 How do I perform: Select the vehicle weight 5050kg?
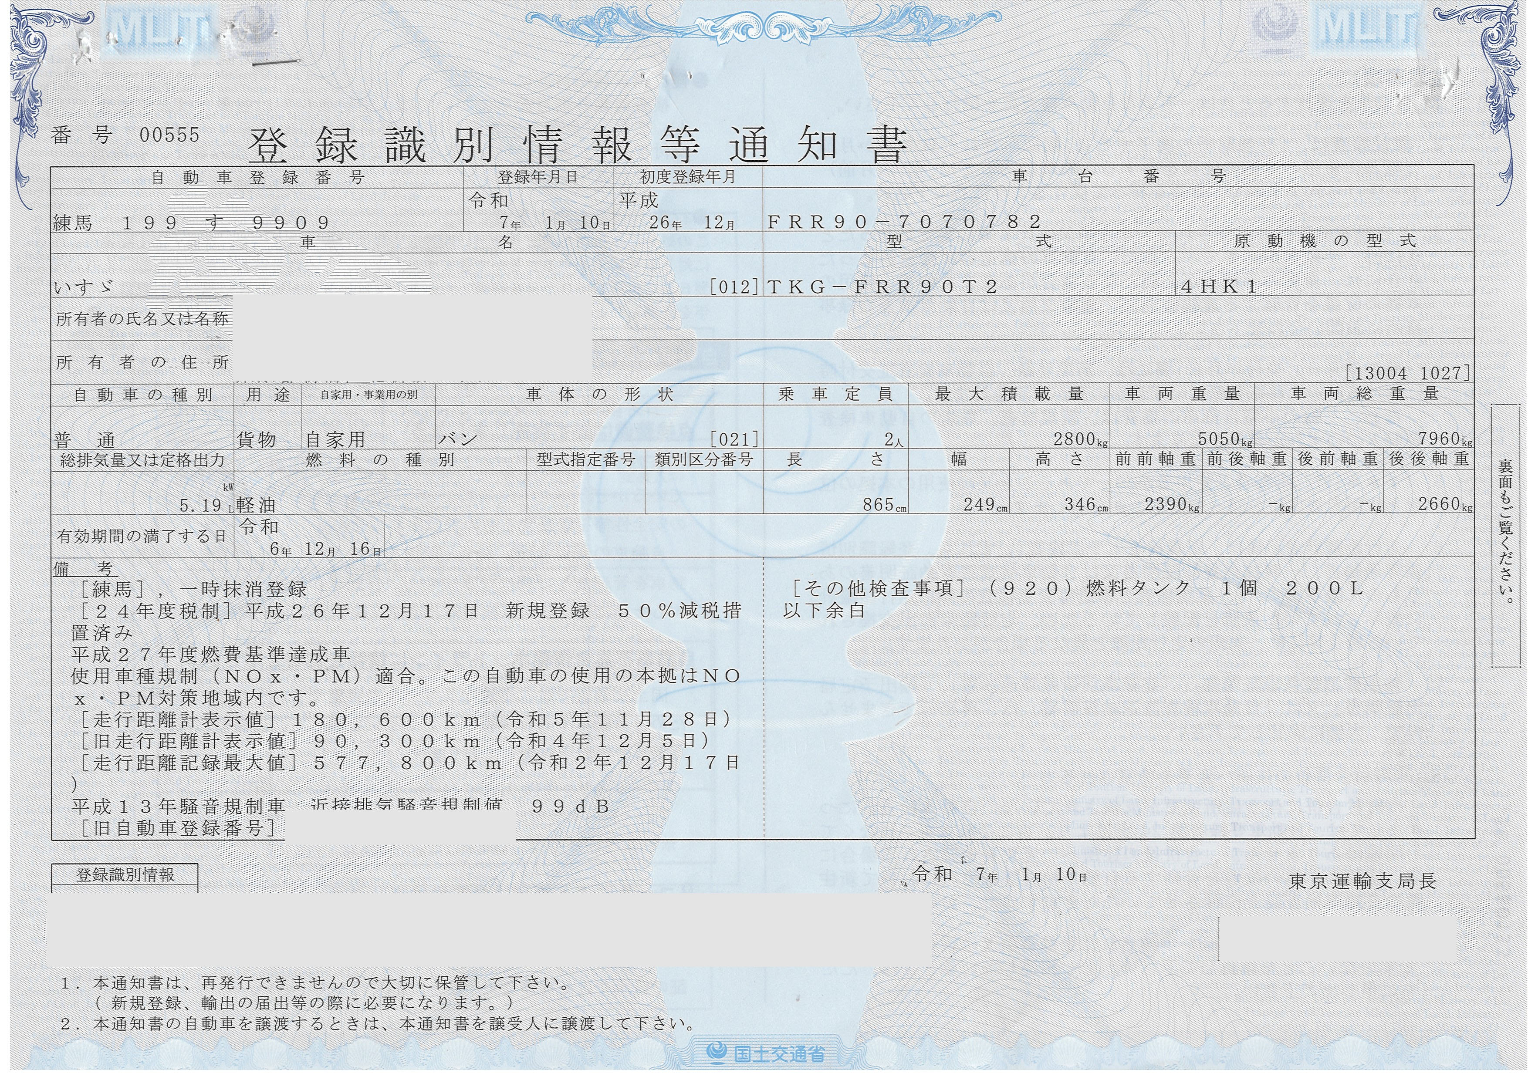point(1225,439)
